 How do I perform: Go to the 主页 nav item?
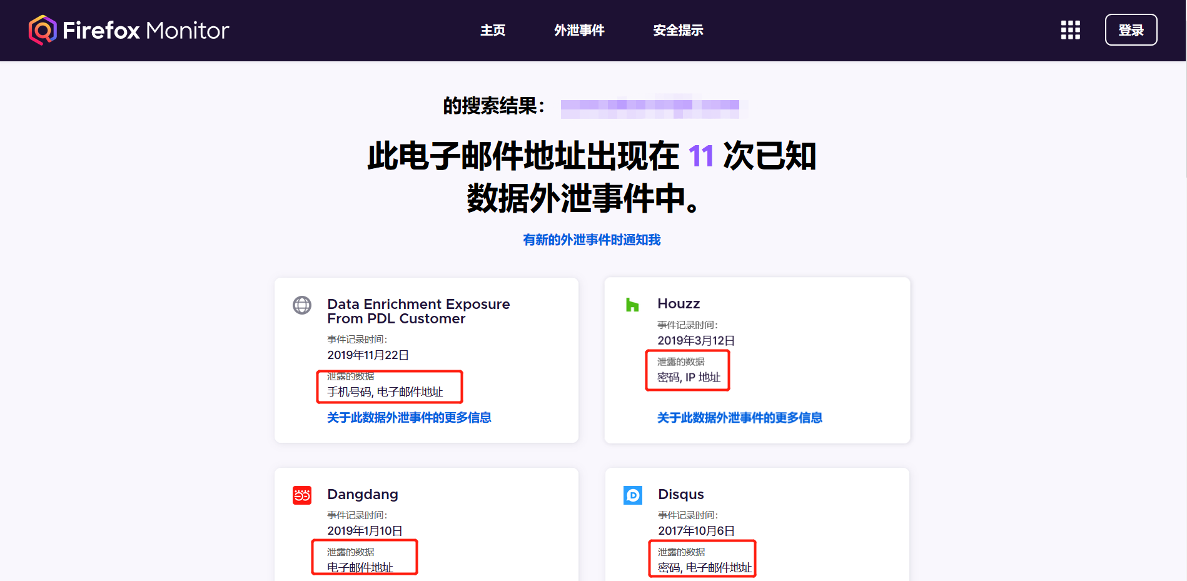492,30
